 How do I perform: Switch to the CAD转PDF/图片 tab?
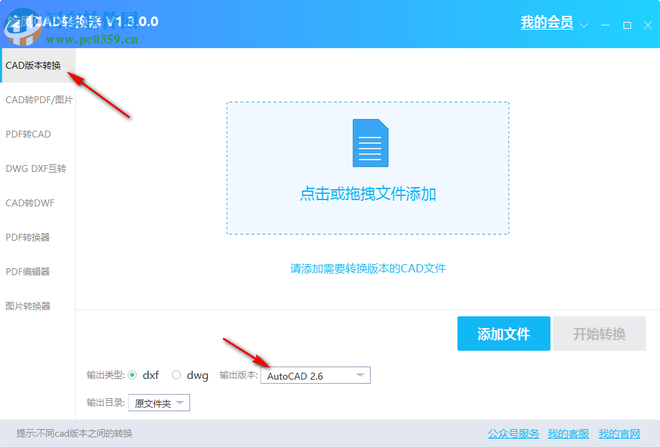37,100
